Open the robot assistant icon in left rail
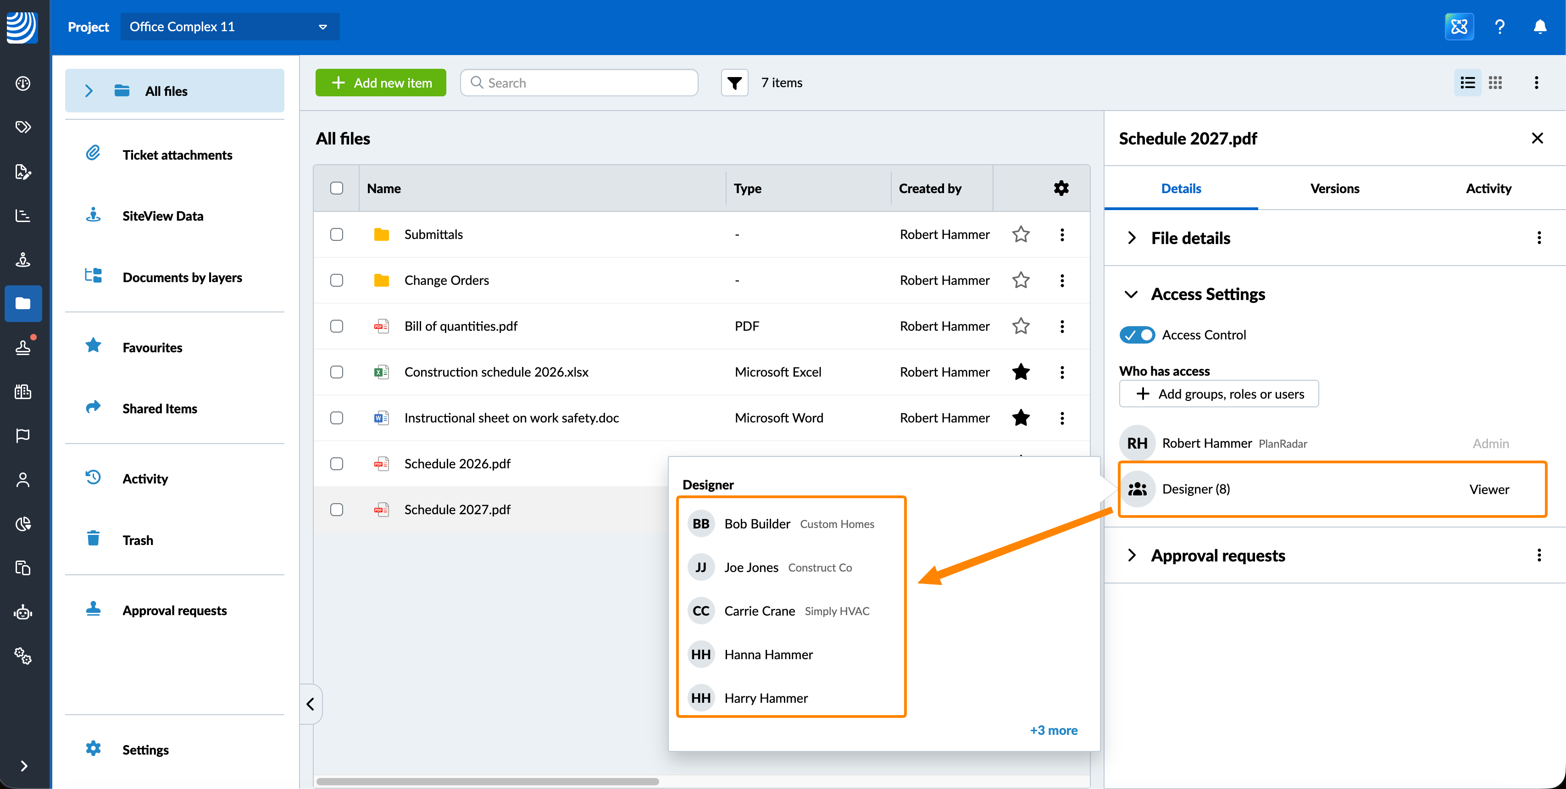The width and height of the screenshot is (1566, 789). (x=23, y=612)
